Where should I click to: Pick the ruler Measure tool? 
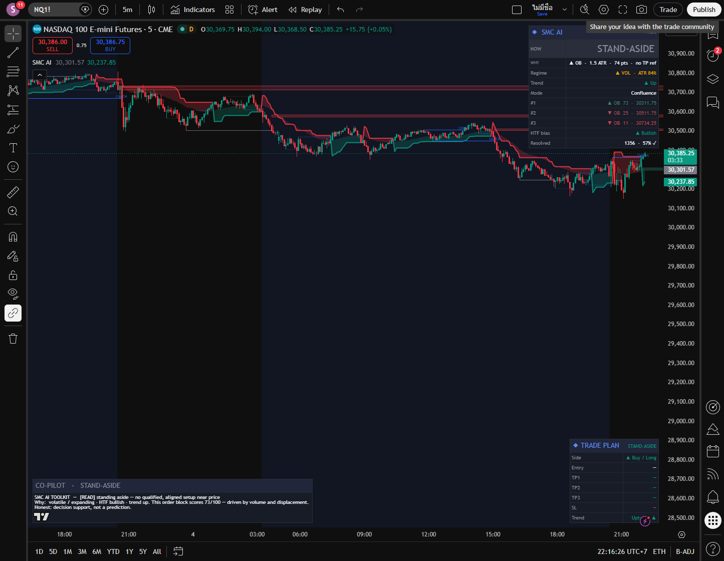click(13, 192)
